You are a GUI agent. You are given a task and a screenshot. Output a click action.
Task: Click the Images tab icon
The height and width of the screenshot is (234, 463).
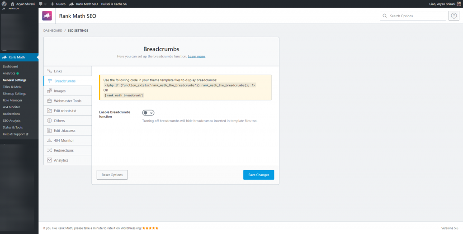pos(49,91)
